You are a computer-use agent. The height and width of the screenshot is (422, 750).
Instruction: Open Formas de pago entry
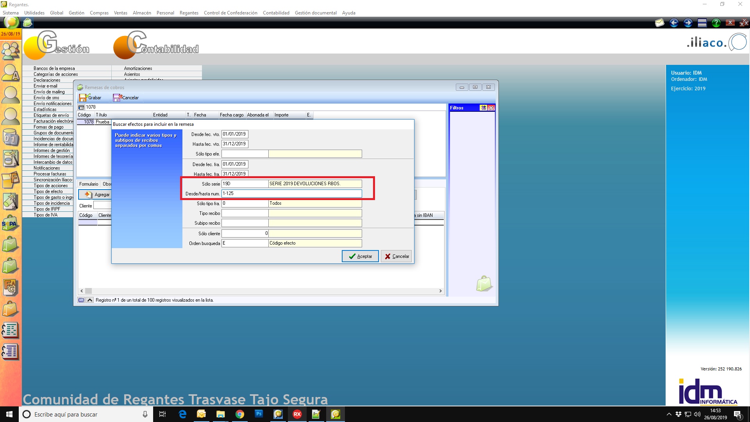click(x=48, y=127)
